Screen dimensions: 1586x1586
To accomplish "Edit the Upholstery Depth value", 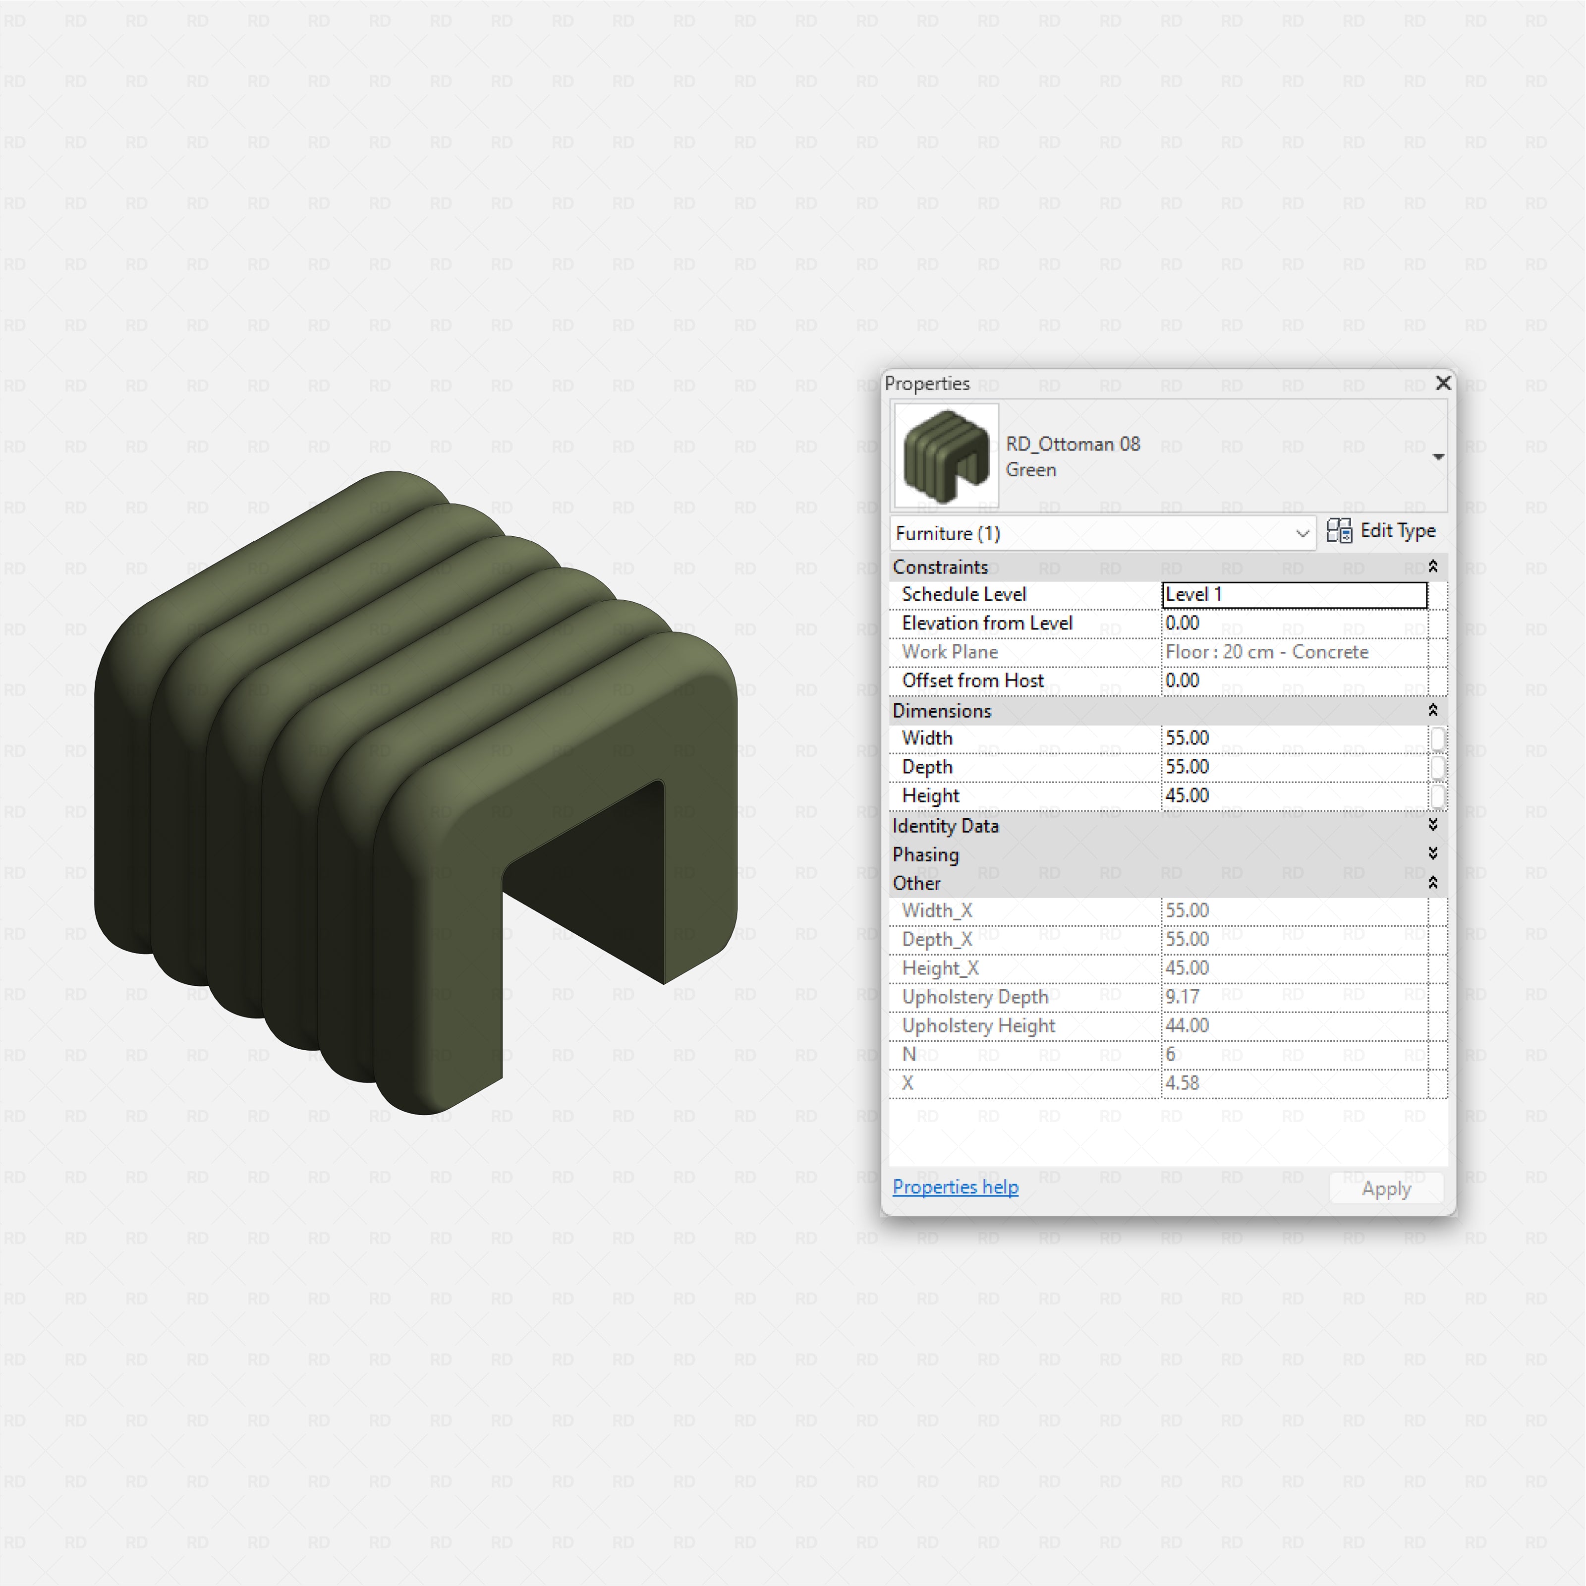I will [x=1294, y=997].
